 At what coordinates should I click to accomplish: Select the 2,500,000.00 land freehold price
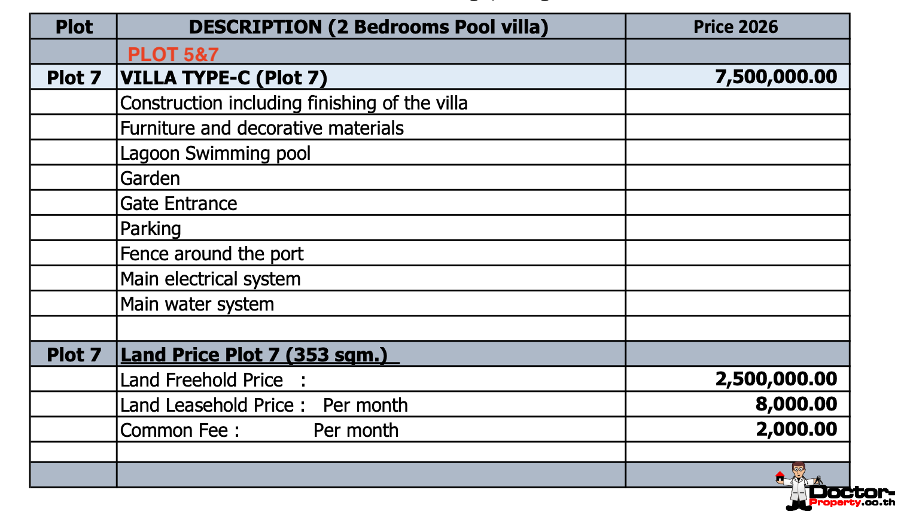776,379
